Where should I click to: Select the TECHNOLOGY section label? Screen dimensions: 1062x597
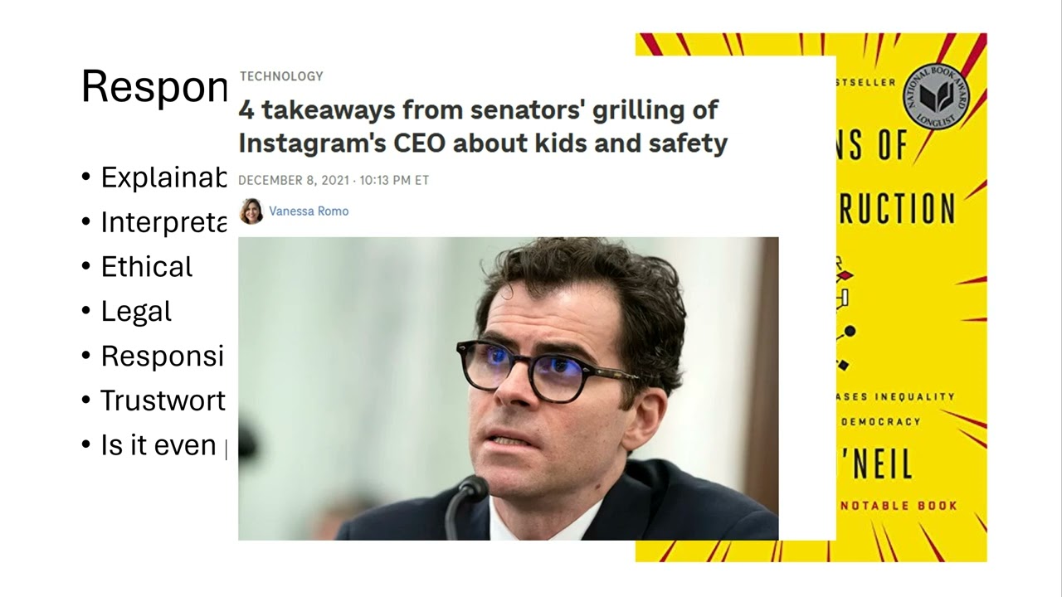[281, 76]
